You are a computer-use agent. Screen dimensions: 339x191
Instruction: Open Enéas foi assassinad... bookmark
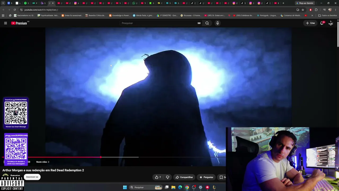(72, 15)
